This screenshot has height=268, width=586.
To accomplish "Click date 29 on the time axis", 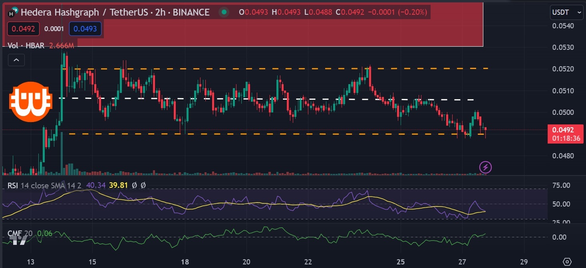I will 524,262.
